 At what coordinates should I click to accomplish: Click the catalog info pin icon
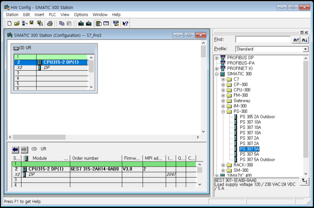305,181
